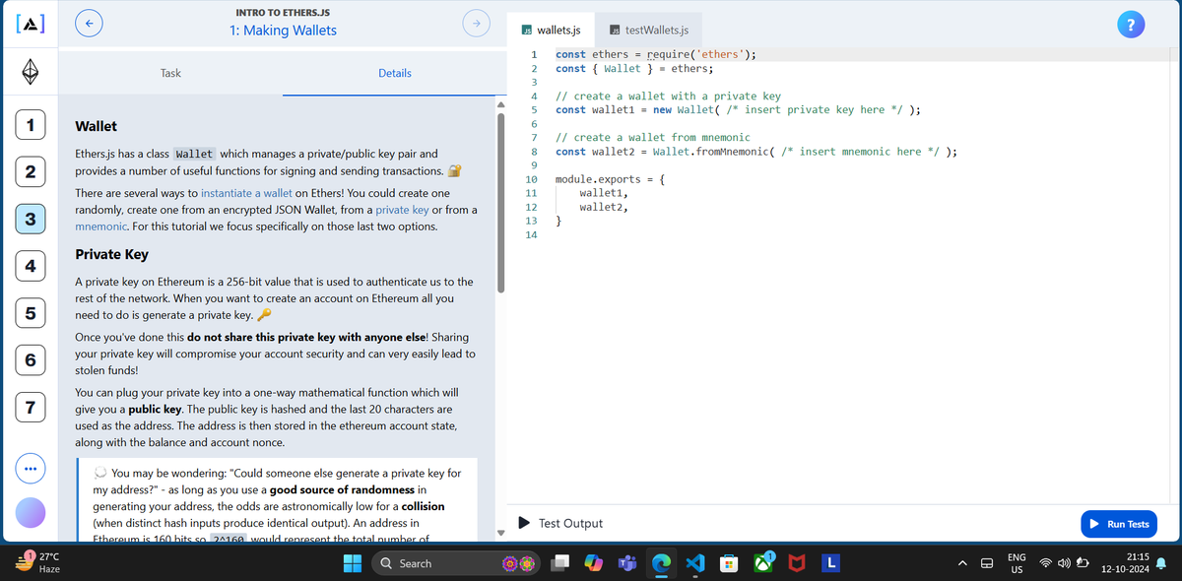Select lesson step 3 in the sidebar

pyautogui.click(x=30, y=220)
